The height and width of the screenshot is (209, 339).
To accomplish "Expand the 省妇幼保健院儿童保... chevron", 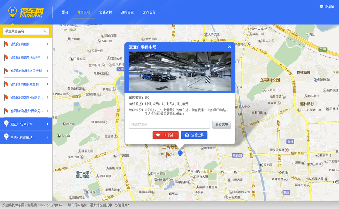I will click(x=48, y=84).
